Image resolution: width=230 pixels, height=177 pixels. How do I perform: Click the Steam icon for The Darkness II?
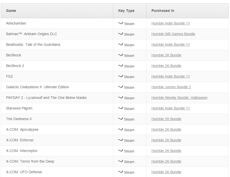tap(121, 119)
